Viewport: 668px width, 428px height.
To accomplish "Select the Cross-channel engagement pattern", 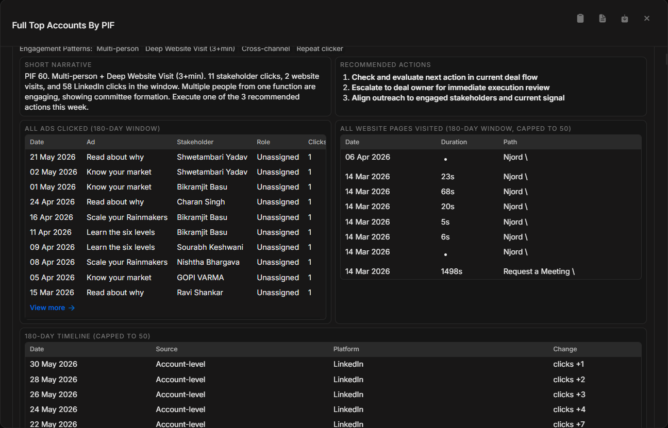I will 266,49.
